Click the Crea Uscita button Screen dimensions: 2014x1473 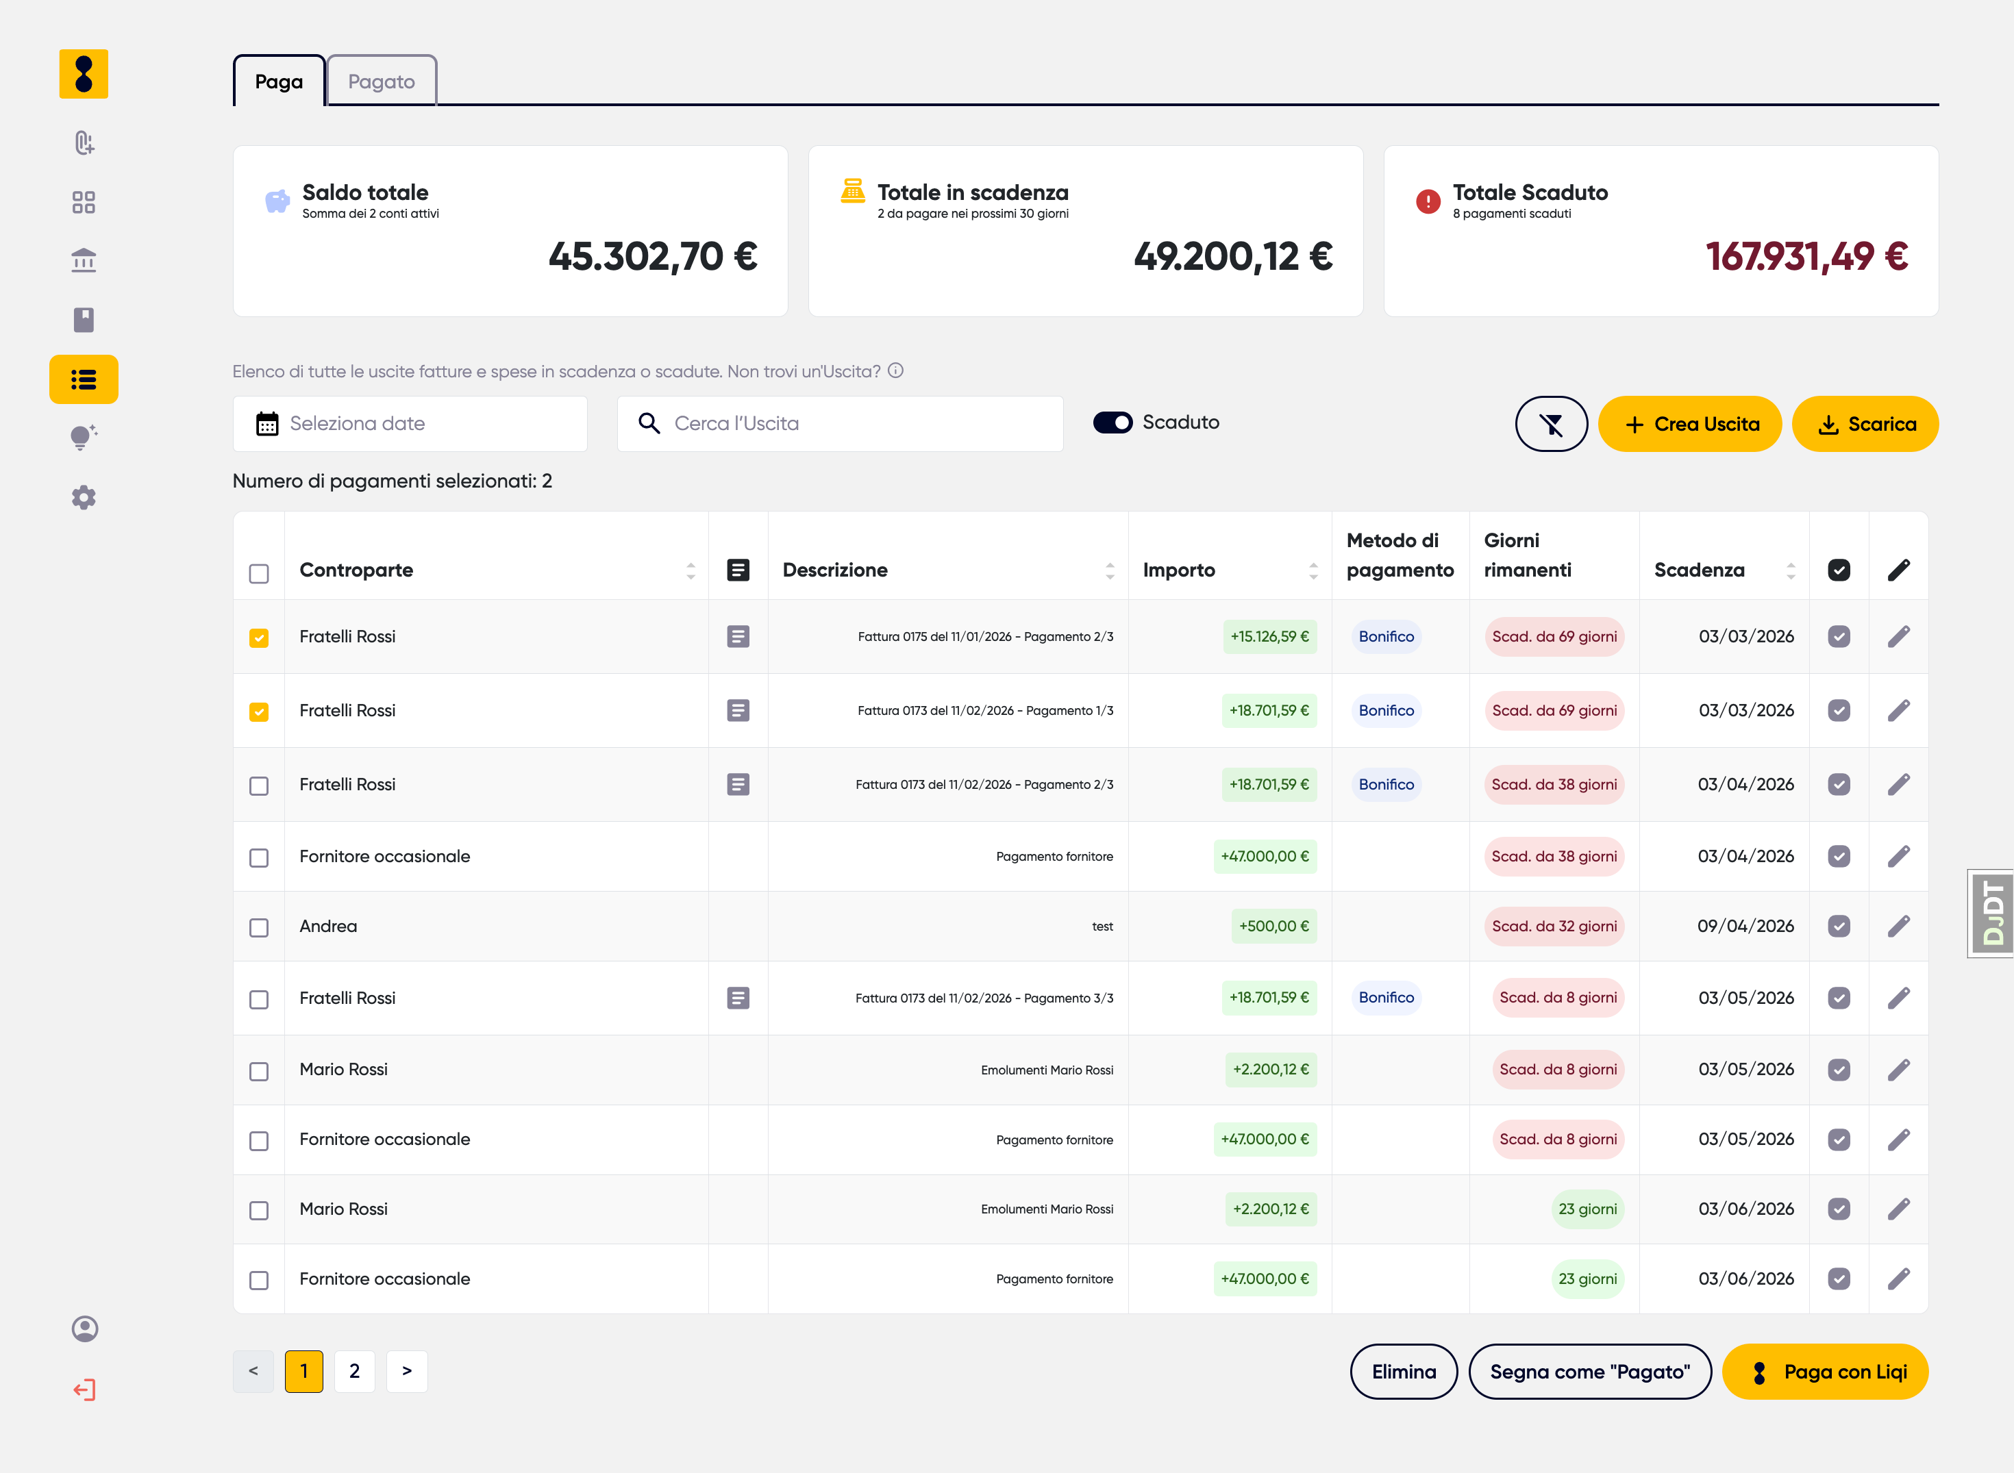pos(1689,423)
